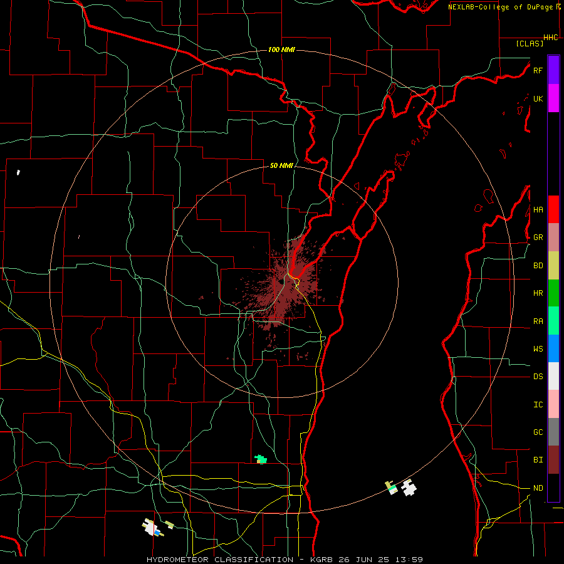Select the GC gray legend swatch
Screen dimensions: 564x564
pos(553,432)
